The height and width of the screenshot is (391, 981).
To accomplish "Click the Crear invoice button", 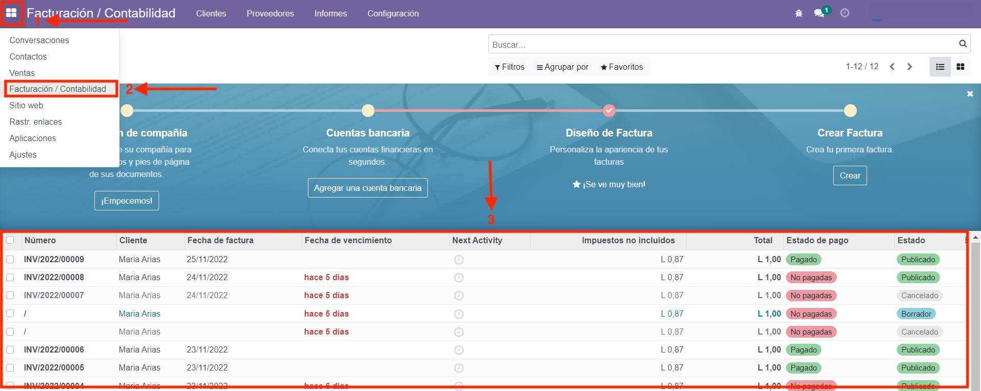I will [x=850, y=175].
